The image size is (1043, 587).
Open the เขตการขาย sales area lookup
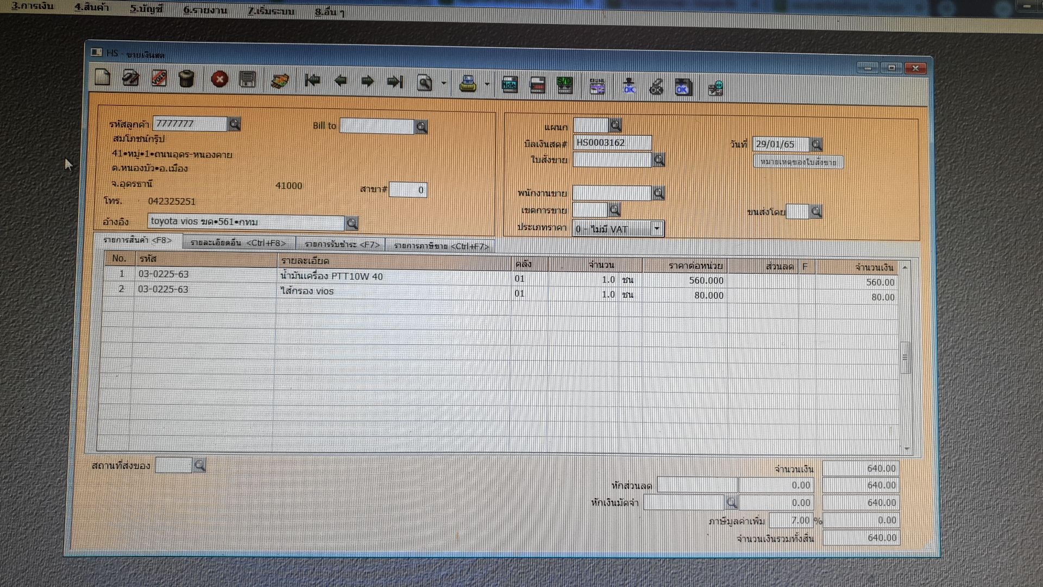pos(614,210)
